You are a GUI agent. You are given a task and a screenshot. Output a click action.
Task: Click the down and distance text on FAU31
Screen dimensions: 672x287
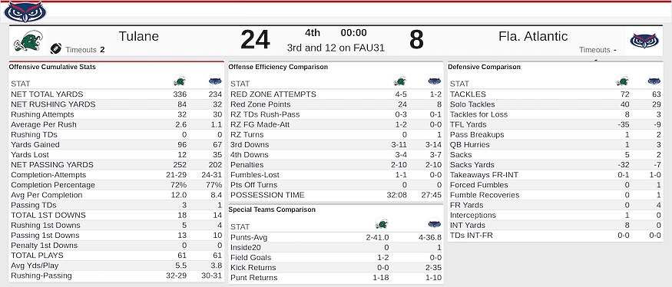coord(336,48)
